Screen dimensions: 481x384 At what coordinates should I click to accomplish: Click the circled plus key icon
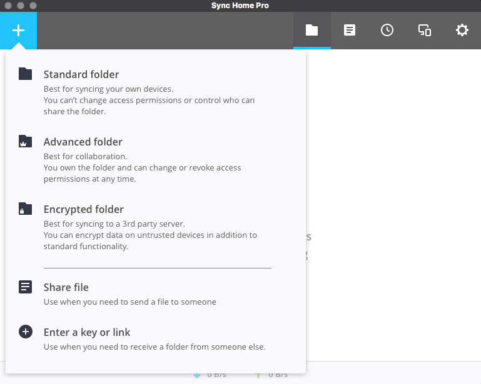(26, 332)
